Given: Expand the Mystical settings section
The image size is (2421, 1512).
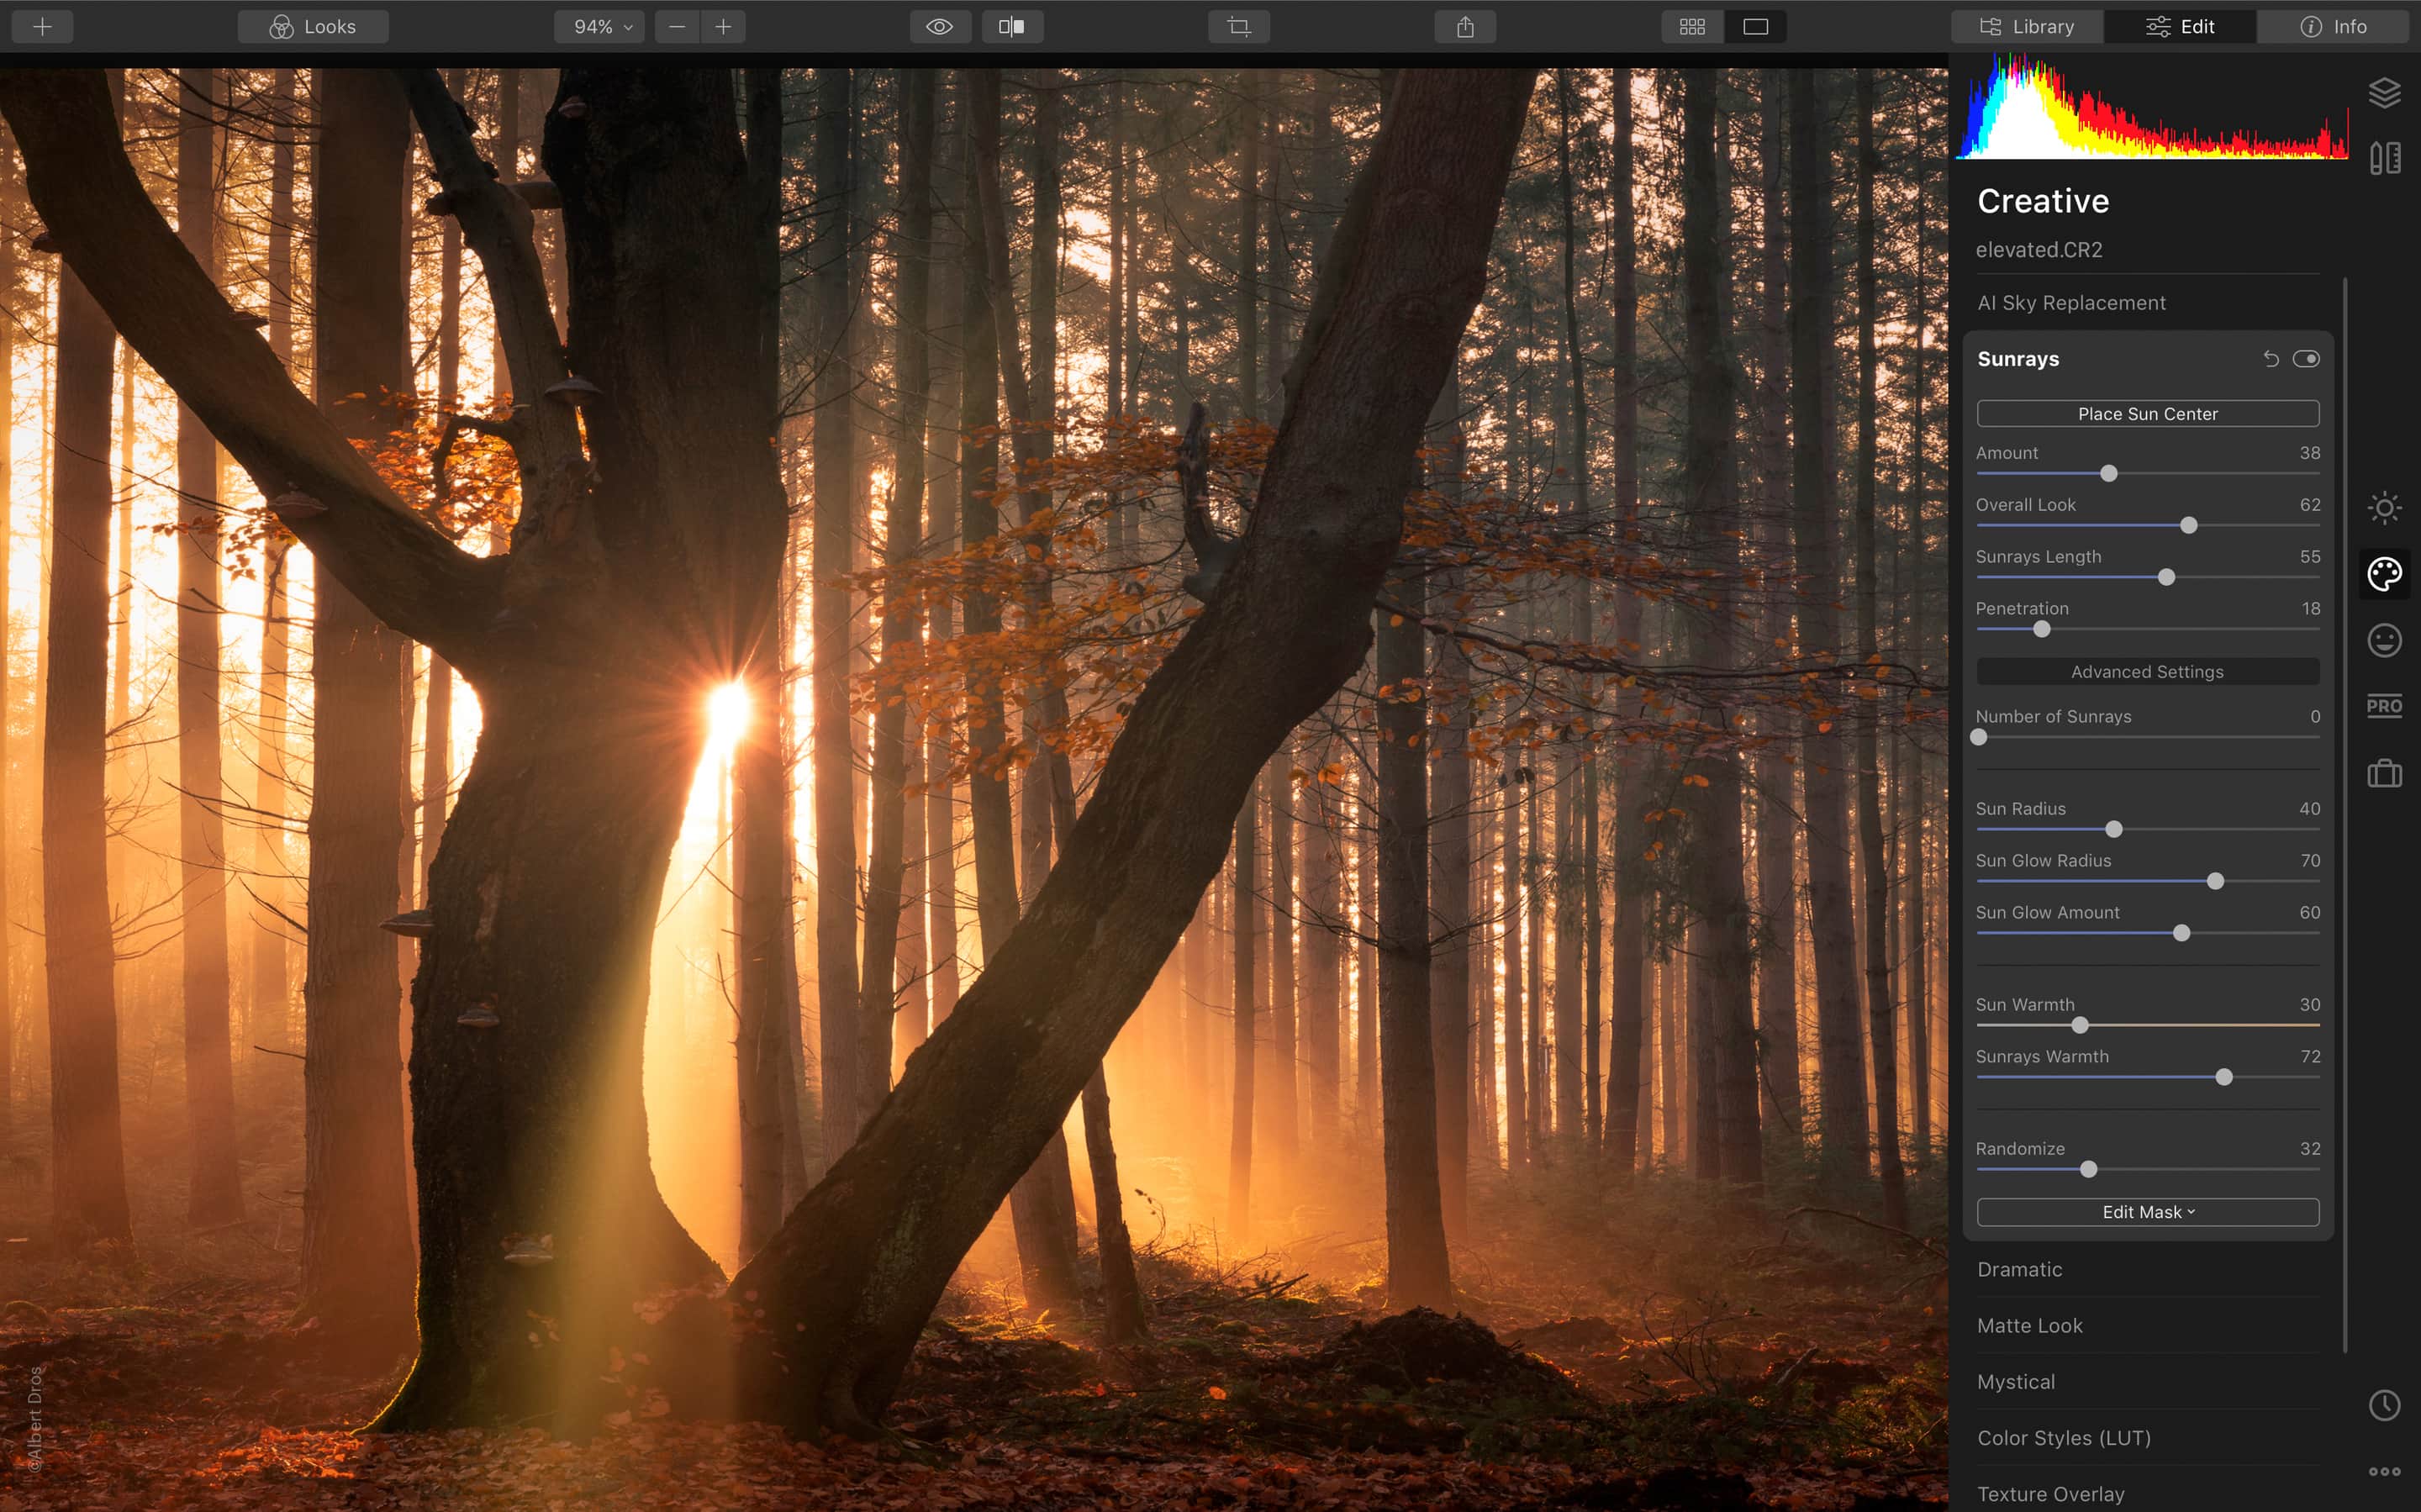Looking at the screenshot, I should tap(2015, 1382).
